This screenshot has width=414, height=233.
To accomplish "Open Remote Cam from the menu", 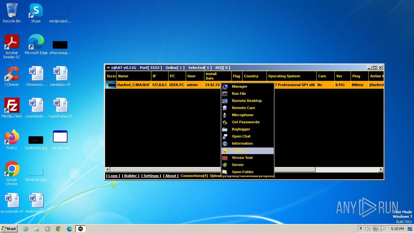I will [x=247, y=108].
